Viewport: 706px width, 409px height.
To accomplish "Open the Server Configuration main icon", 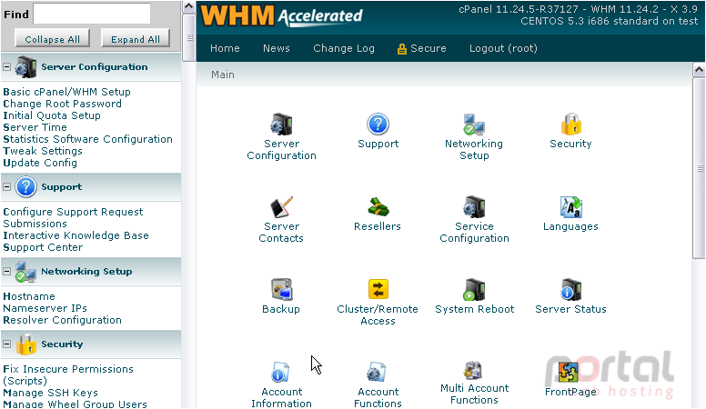I will point(281,125).
